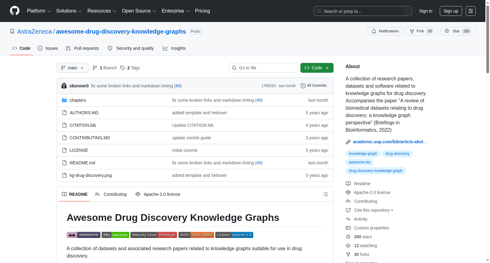This screenshot has height=263, width=490.
Task: Click the Maturity Level Prototype badge
Action: pos(154,235)
